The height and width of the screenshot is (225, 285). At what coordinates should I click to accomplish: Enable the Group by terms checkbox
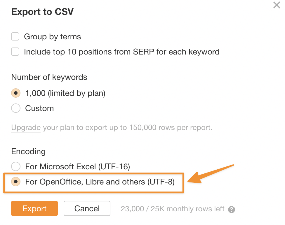coord(15,36)
